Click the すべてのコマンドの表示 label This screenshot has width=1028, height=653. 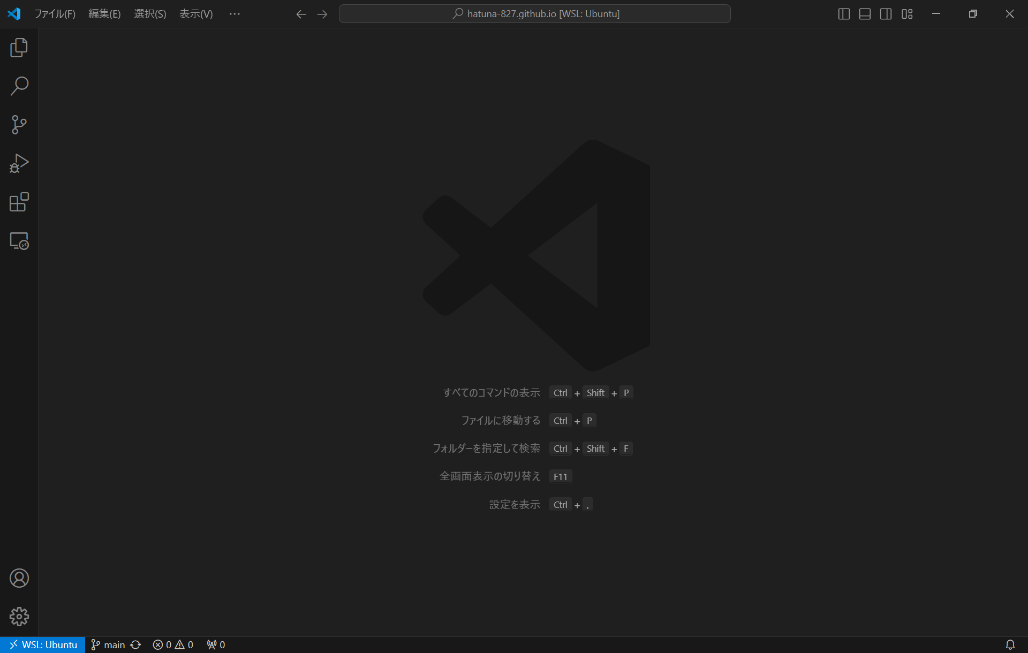[x=492, y=393]
